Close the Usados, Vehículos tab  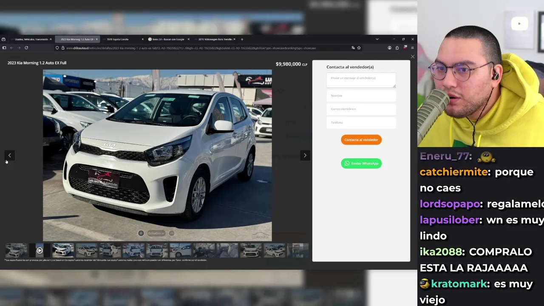pyautogui.click(x=51, y=39)
